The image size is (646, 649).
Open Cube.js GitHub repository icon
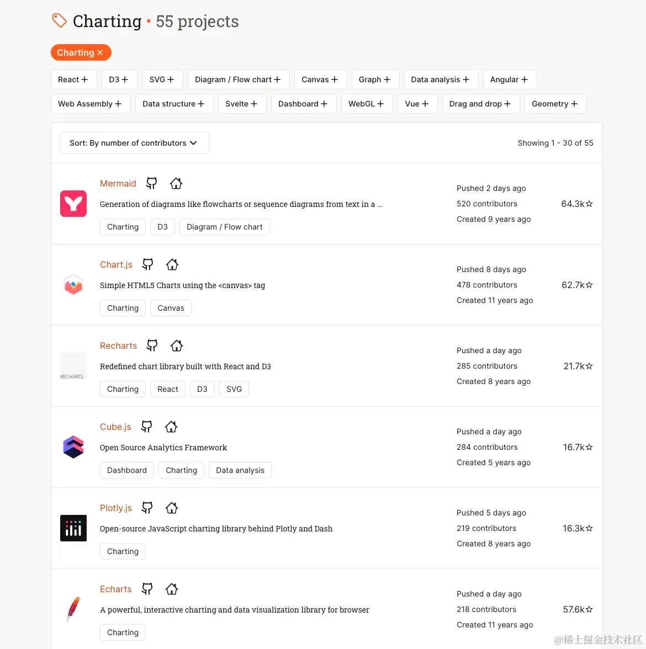(146, 427)
